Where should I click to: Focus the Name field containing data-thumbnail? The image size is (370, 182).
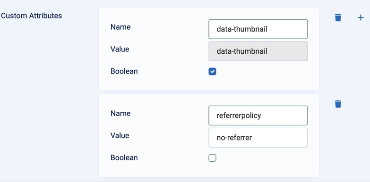pyautogui.click(x=258, y=29)
